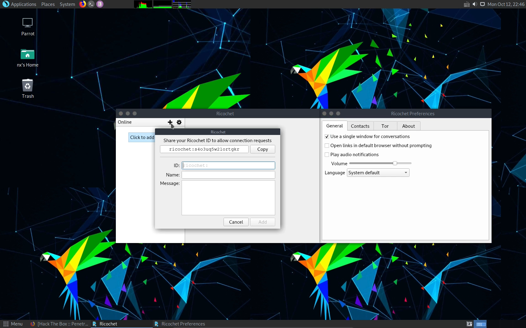Click the Add button in dialog
This screenshot has height=328, width=526.
tap(262, 222)
